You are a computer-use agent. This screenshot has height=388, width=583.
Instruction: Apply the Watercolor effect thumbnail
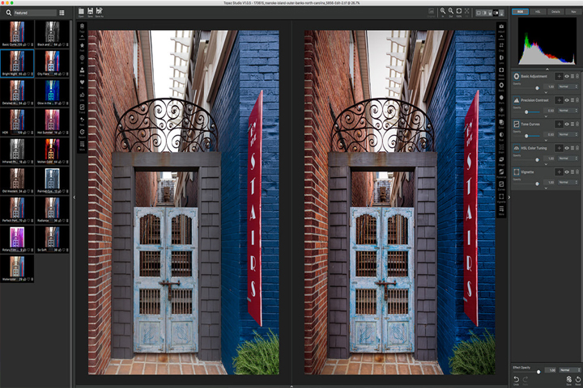[x=17, y=268]
